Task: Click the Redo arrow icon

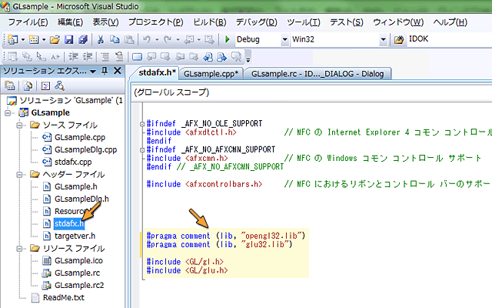Action: click(x=168, y=39)
